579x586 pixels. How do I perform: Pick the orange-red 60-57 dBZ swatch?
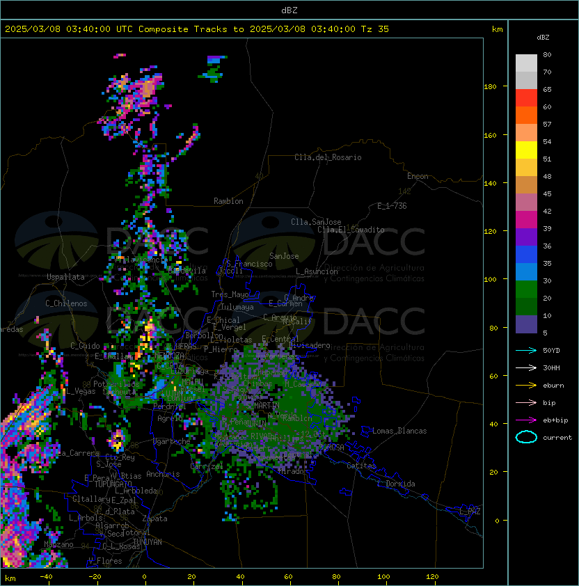point(526,115)
